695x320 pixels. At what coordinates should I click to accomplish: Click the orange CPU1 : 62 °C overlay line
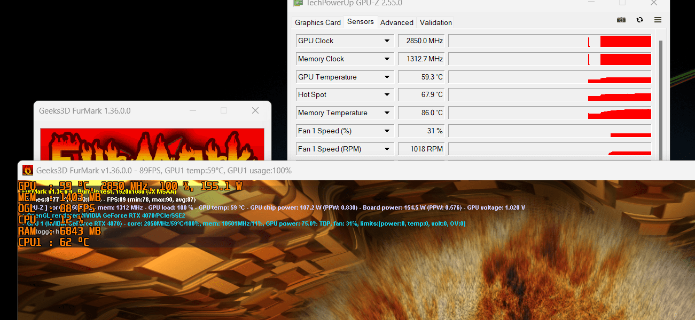point(53,242)
